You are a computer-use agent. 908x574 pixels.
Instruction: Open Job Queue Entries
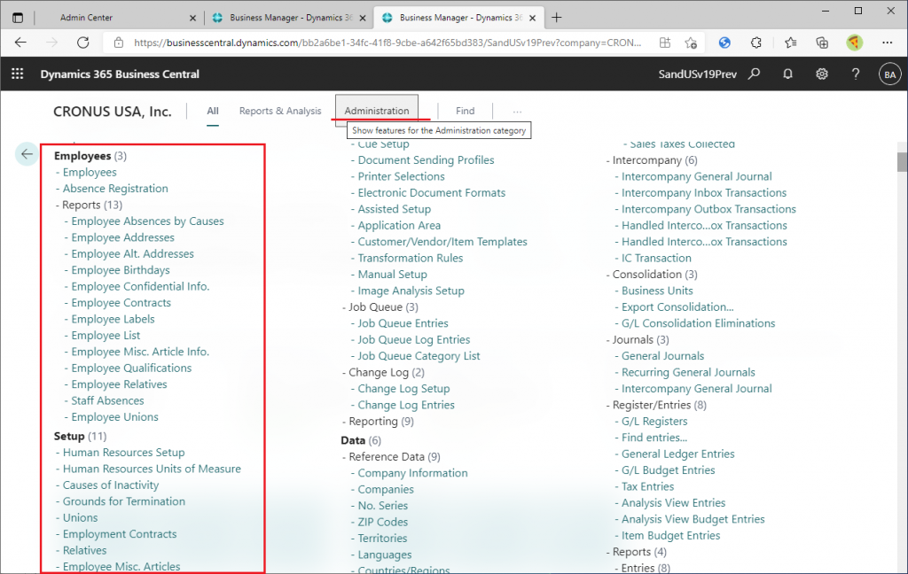pyautogui.click(x=403, y=322)
